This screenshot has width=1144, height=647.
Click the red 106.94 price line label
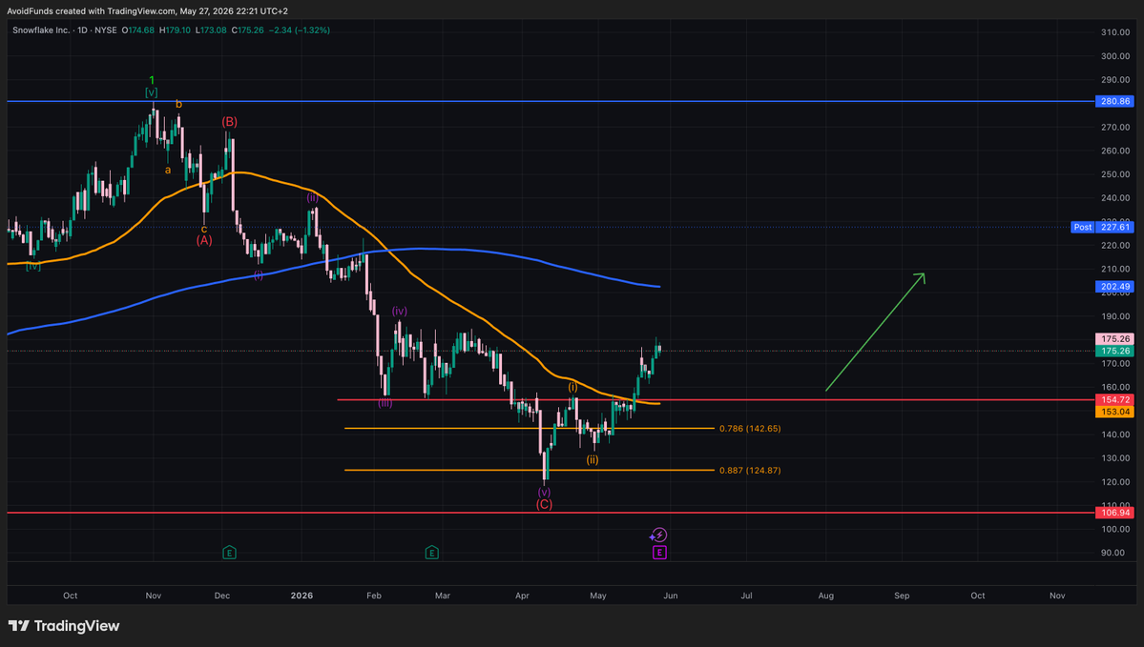click(1114, 513)
